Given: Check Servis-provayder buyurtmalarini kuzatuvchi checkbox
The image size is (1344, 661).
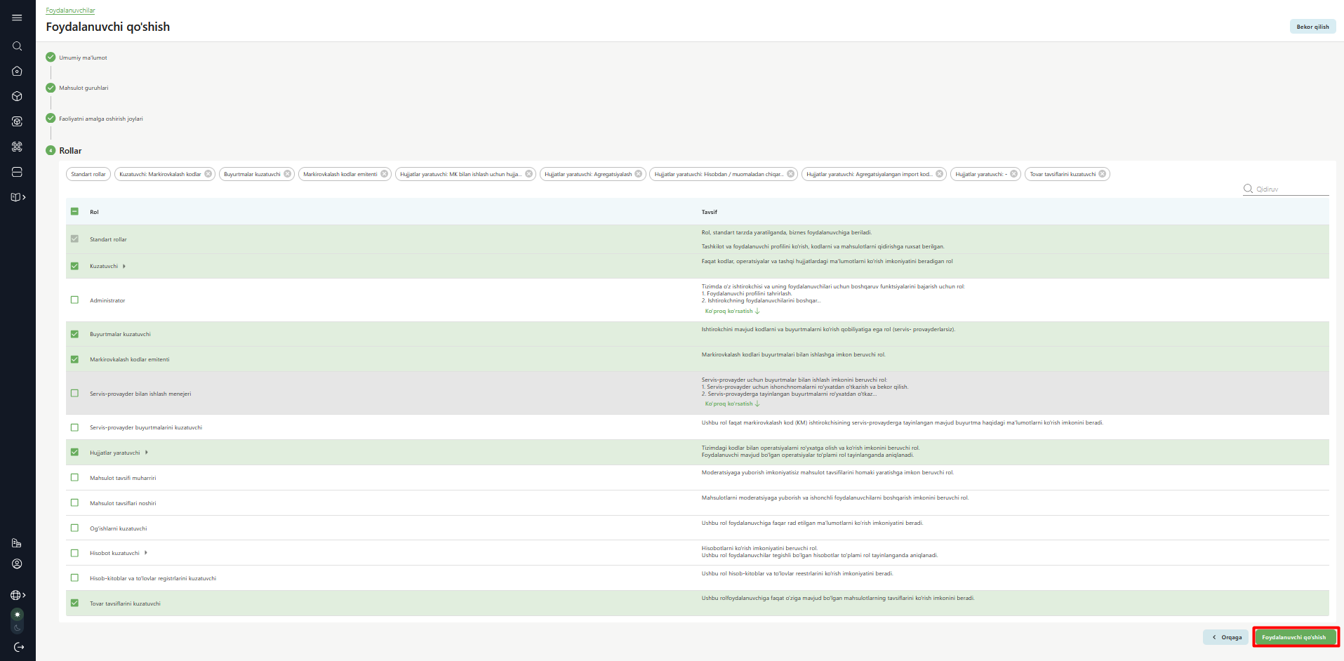Looking at the screenshot, I should click(74, 427).
